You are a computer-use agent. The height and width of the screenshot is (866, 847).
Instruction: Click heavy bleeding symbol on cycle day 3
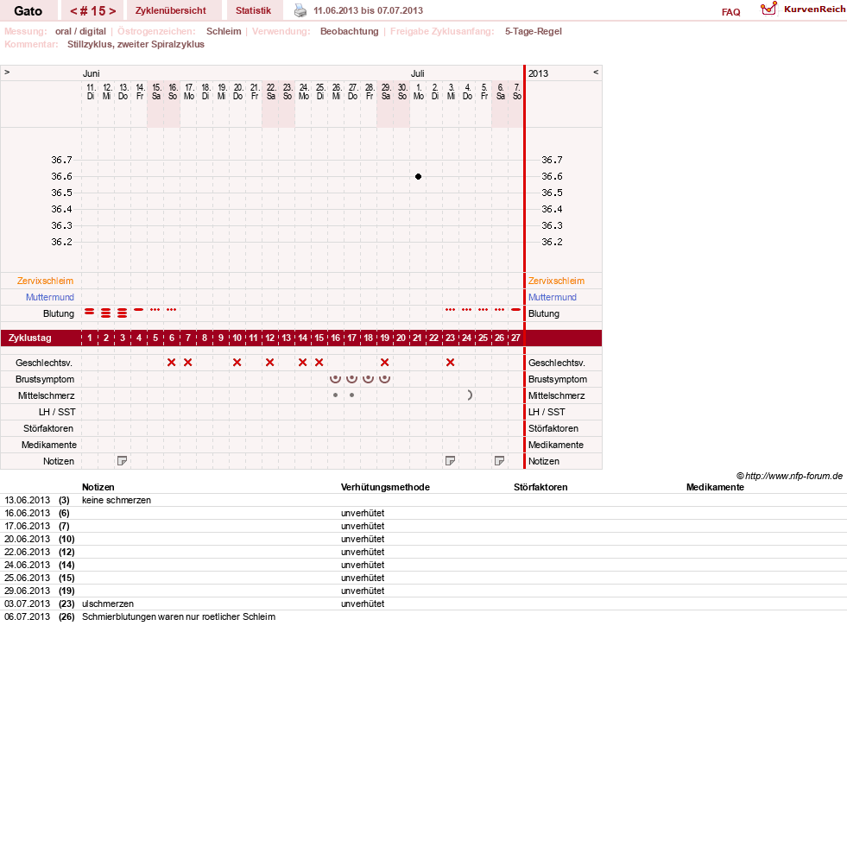pyautogui.click(x=122, y=313)
